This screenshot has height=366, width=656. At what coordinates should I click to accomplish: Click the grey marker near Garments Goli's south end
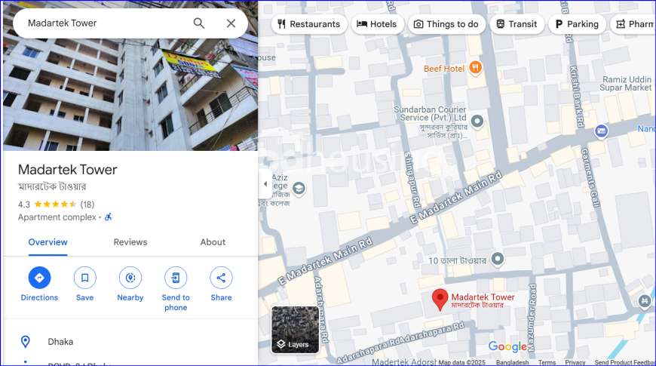pyautogui.click(x=644, y=300)
